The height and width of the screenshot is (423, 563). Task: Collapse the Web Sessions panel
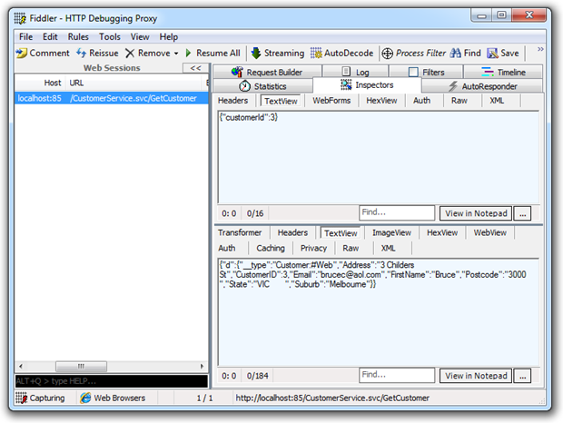click(195, 68)
